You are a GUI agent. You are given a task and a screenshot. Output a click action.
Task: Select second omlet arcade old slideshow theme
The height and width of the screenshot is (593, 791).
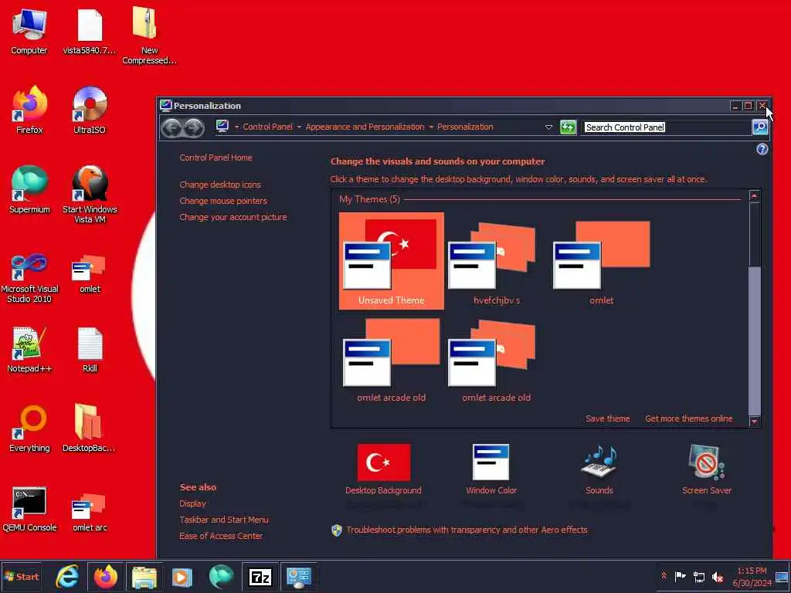tap(497, 359)
